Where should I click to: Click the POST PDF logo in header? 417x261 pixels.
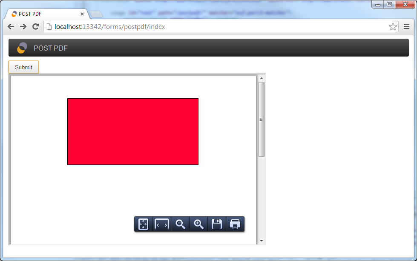[22, 48]
